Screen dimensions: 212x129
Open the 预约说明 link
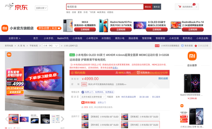pos(163,78)
